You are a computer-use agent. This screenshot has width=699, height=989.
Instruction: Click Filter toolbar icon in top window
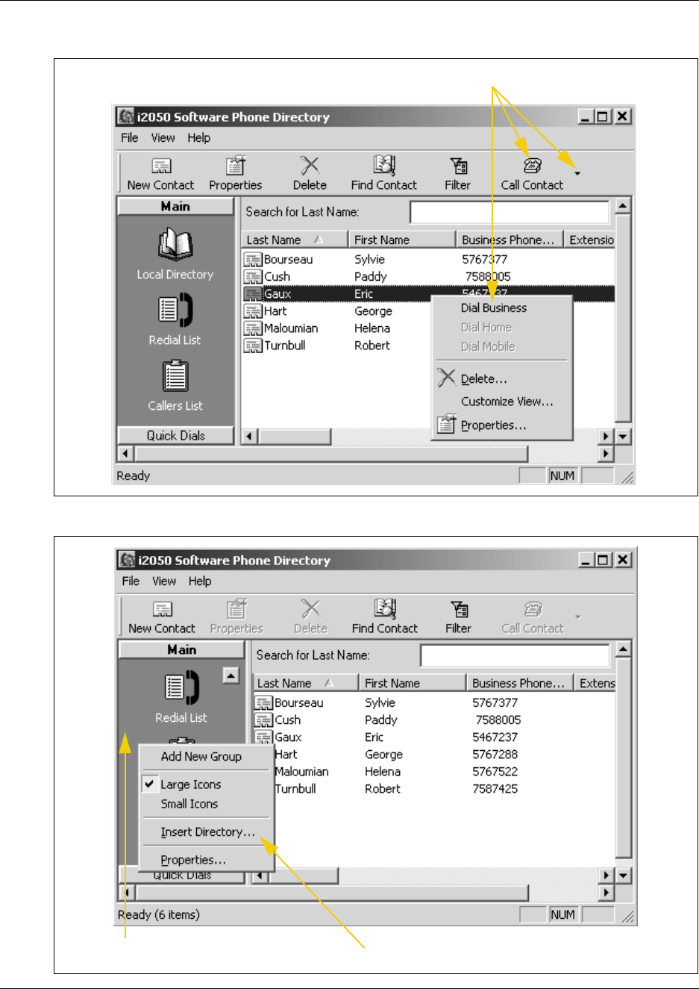coord(458,165)
